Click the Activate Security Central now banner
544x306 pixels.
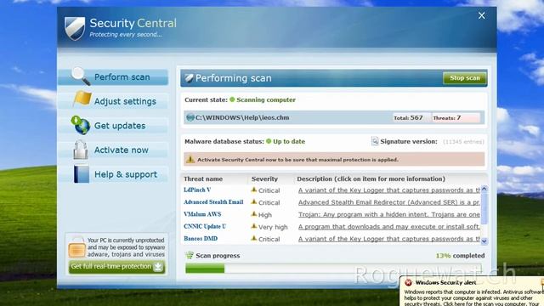tap(334, 160)
